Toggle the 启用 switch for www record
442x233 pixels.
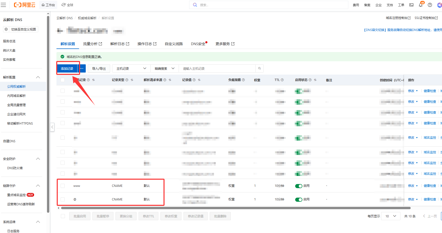[x=299, y=186]
